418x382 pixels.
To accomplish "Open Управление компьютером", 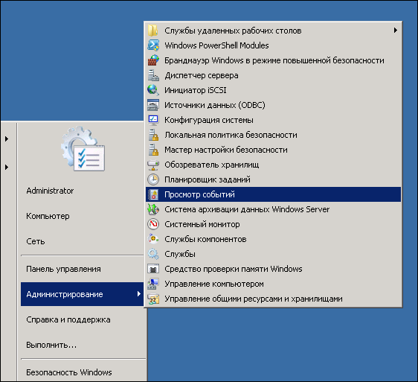I will [273, 284].
